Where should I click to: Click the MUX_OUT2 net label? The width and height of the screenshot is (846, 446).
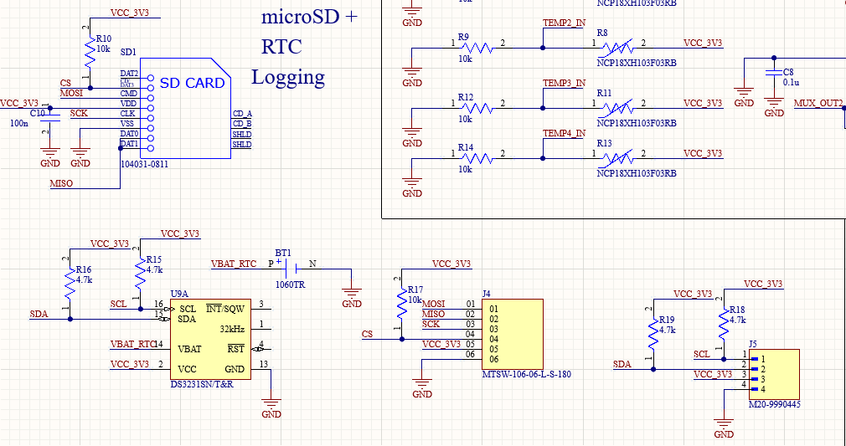click(818, 103)
